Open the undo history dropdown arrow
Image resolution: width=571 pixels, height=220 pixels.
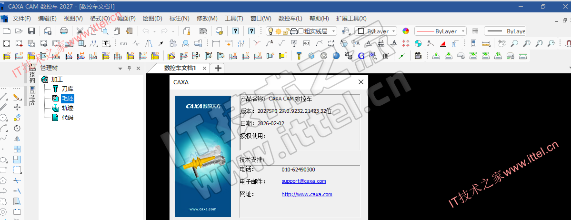click(155, 31)
